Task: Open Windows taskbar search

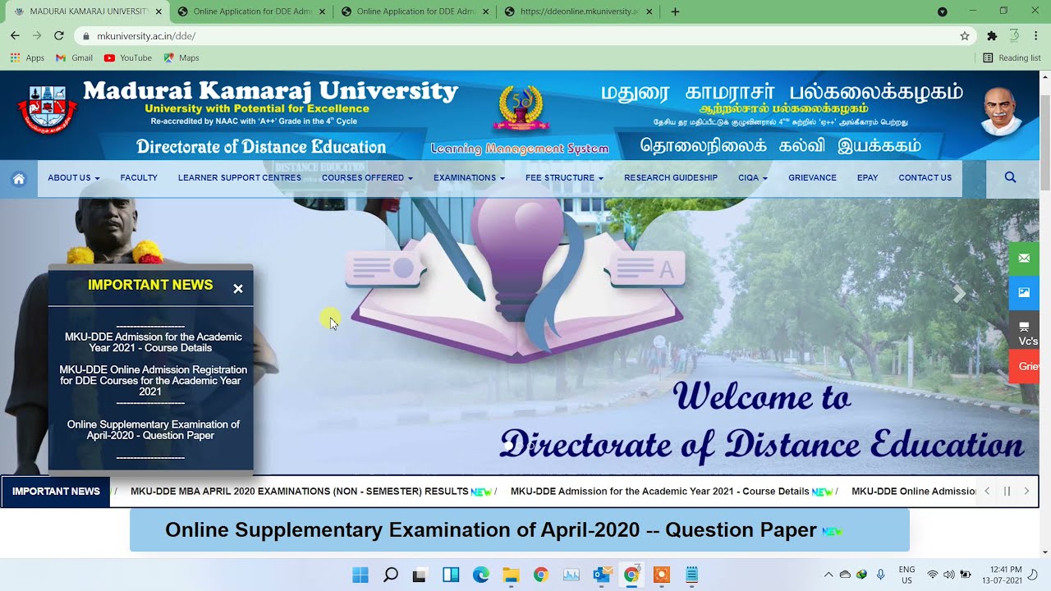Action: tap(391, 575)
